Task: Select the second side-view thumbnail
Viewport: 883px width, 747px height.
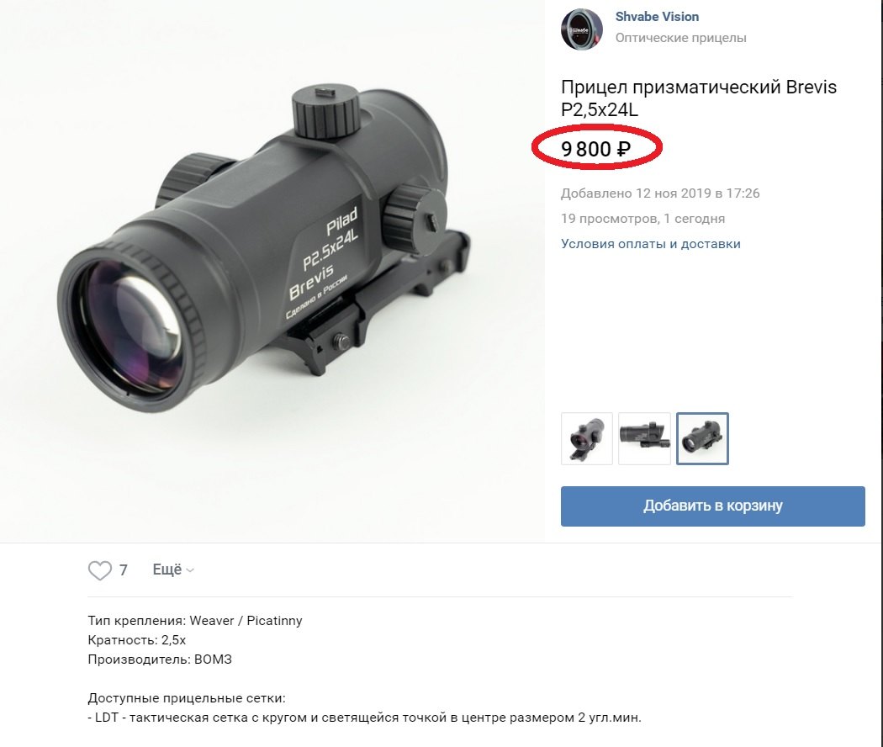Action: (644, 439)
